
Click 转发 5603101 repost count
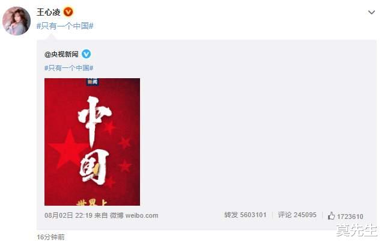coord(245,215)
